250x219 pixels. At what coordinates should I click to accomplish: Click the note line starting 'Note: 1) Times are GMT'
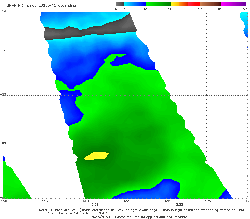click(x=142, y=210)
